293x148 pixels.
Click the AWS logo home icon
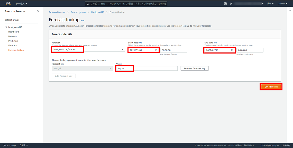[x=8, y=3]
